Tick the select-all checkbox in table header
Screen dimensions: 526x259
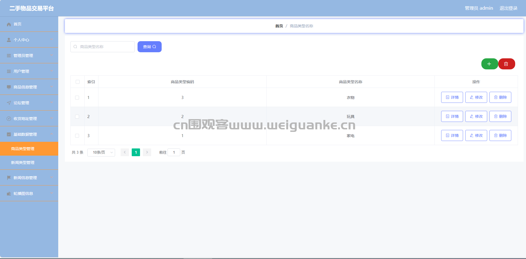tap(78, 82)
